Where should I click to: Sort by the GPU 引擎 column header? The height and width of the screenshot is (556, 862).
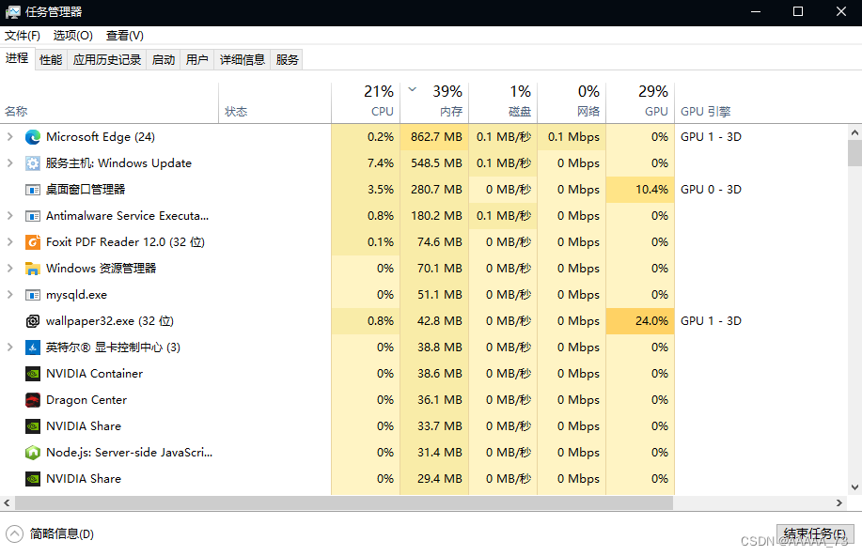click(706, 112)
